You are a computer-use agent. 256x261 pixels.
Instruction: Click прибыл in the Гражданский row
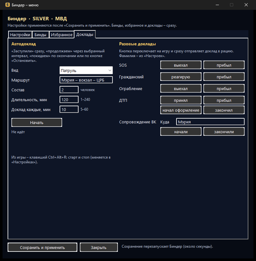tap(224, 77)
